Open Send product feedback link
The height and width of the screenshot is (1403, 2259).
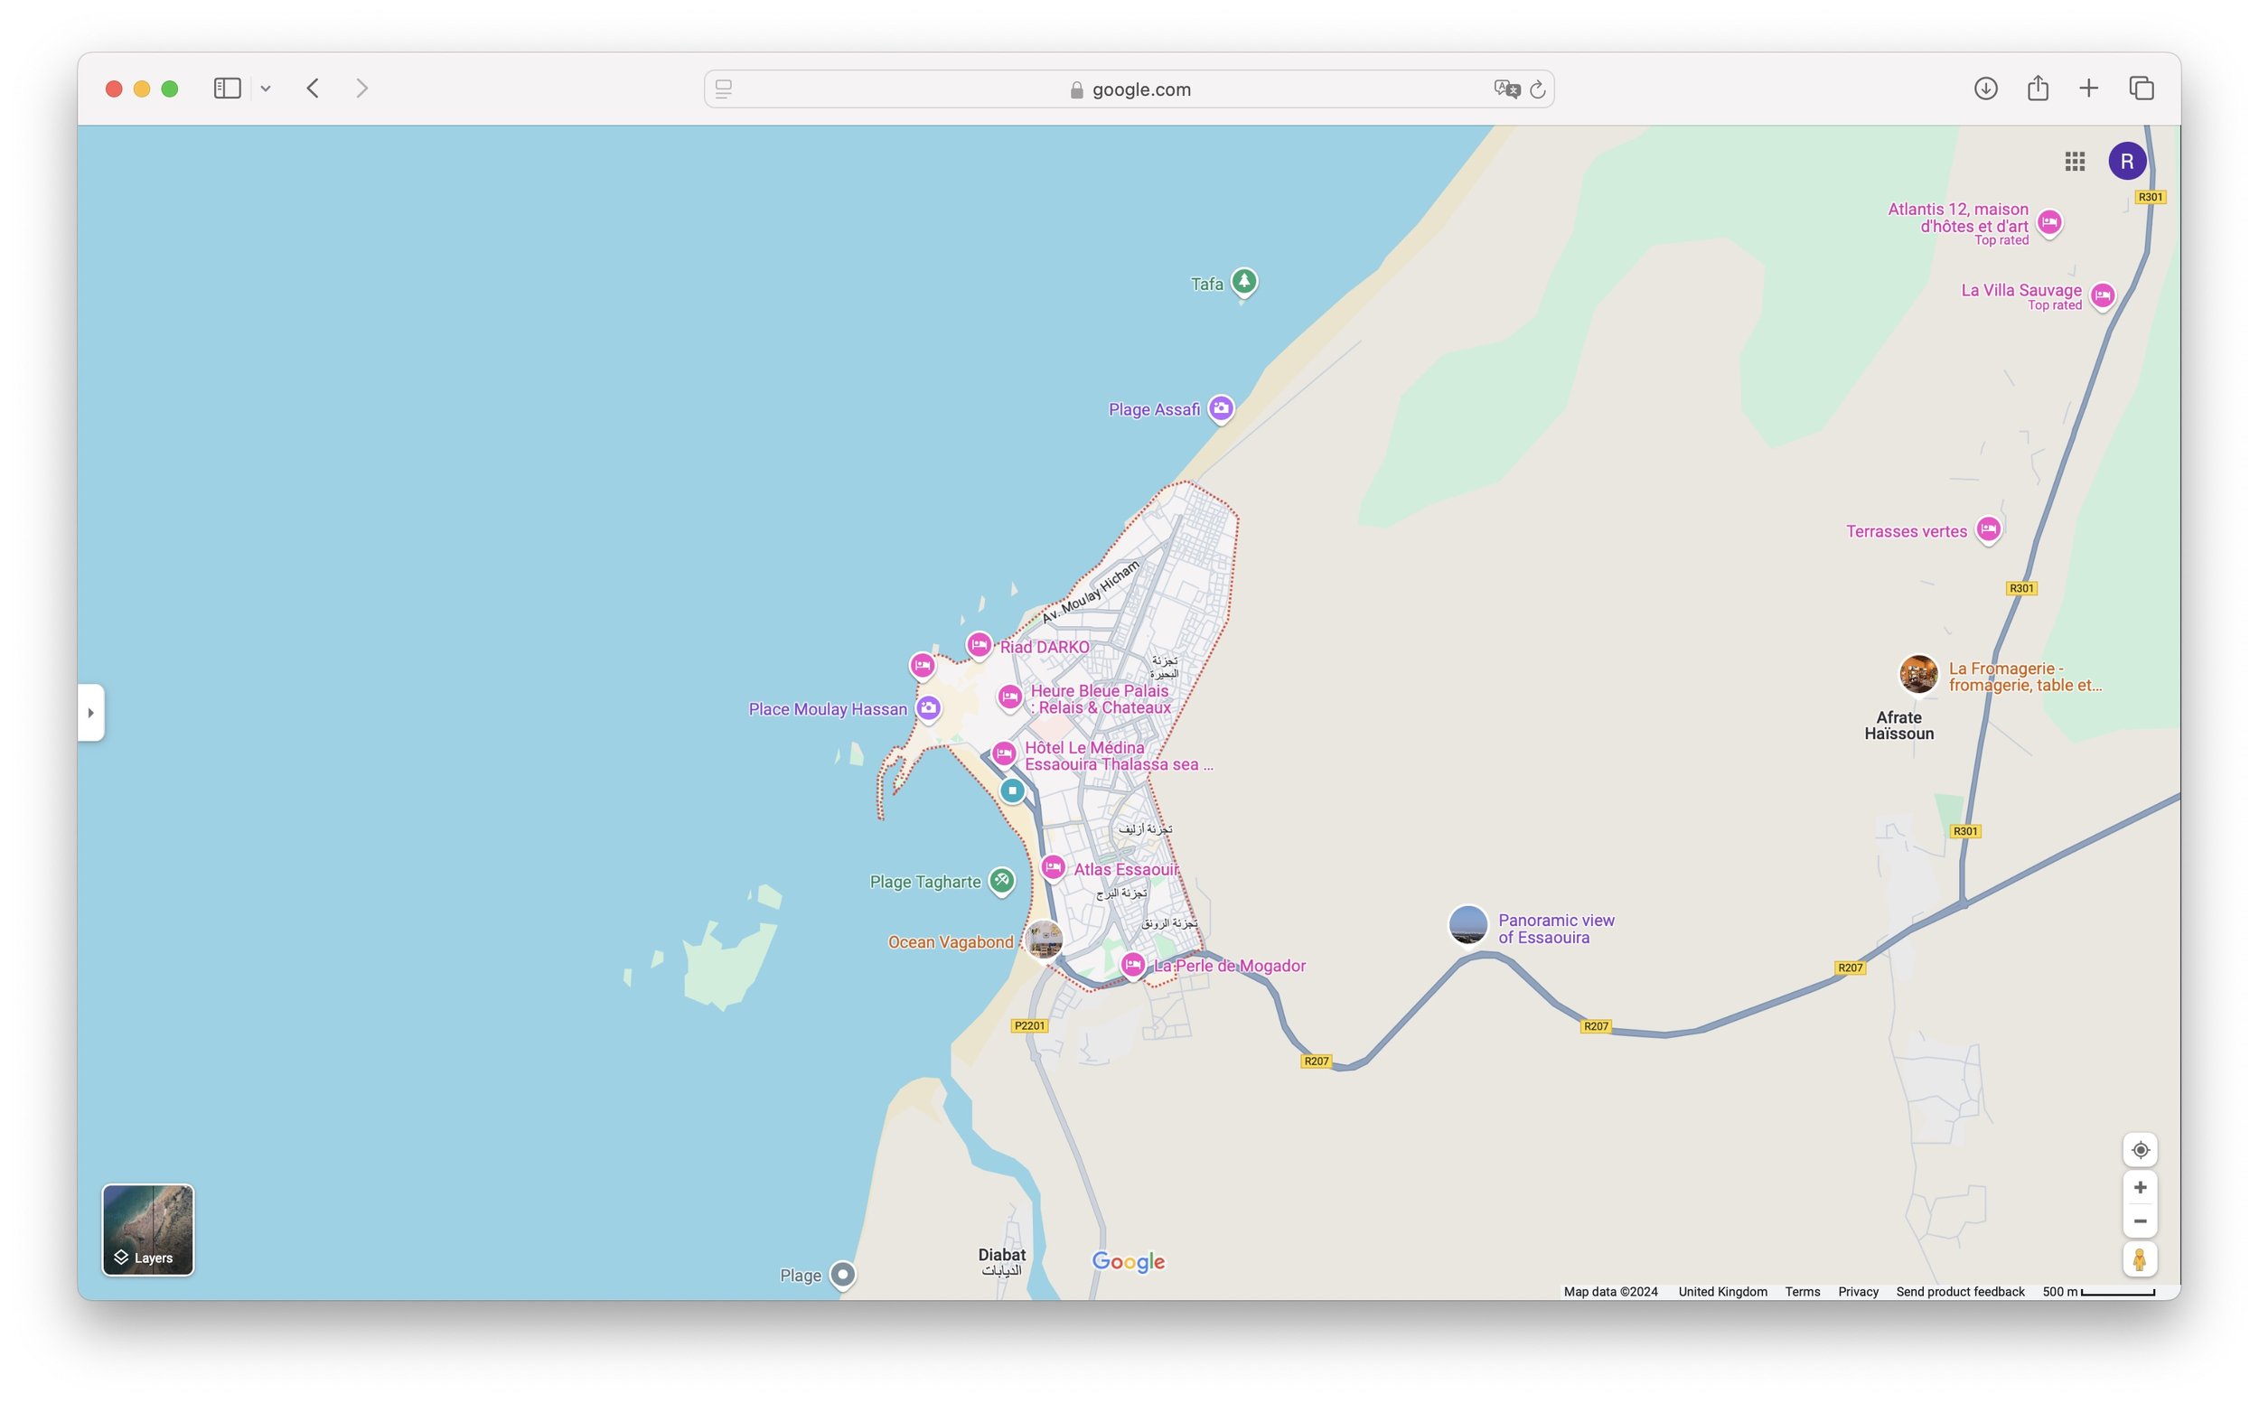coord(1959,1292)
